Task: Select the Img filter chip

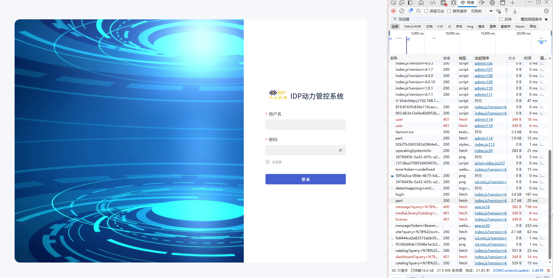Action: pos(470,26)
